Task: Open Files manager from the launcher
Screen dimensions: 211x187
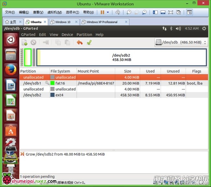Action: tap(11, 55)
